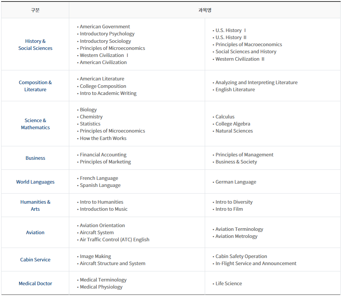The width and height of the screenshot is (341, 296).
Task: Click the Aviation category label
Action: tap(35, 233)
